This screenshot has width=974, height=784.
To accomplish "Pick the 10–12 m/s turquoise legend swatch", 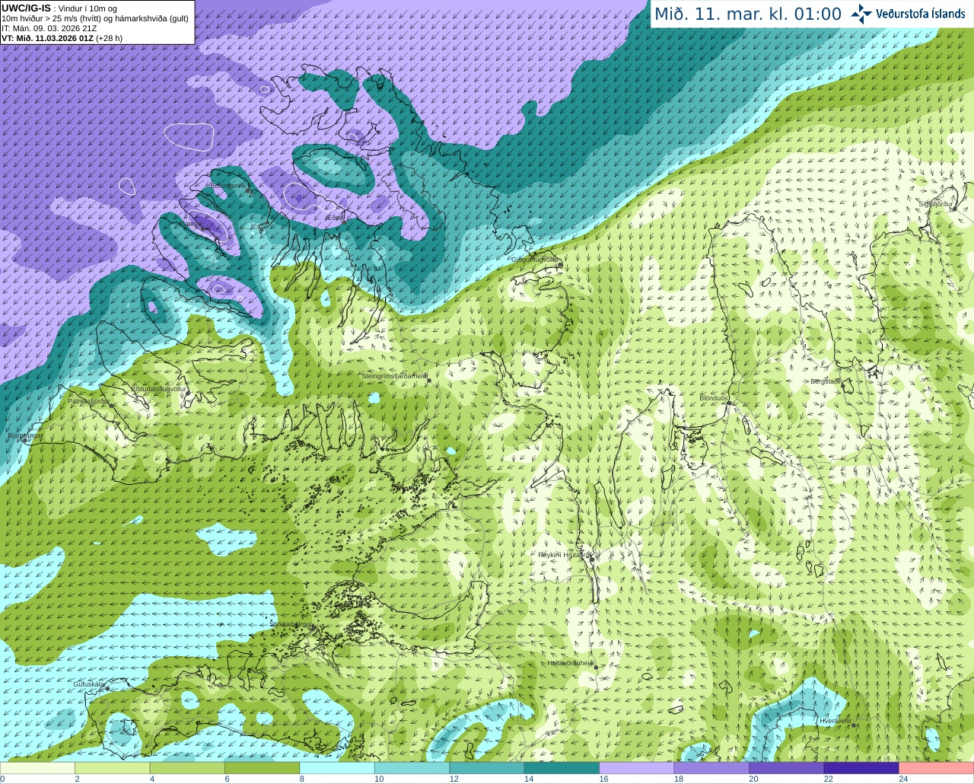I will tap(412, 768).
